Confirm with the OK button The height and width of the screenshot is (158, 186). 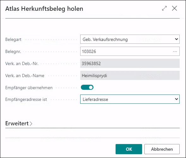[x=129, y=149]
